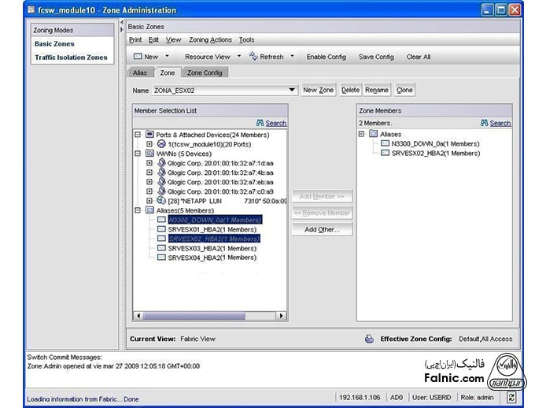
Task: Open the Zoning Actions menu
Action: click(210, 39)
